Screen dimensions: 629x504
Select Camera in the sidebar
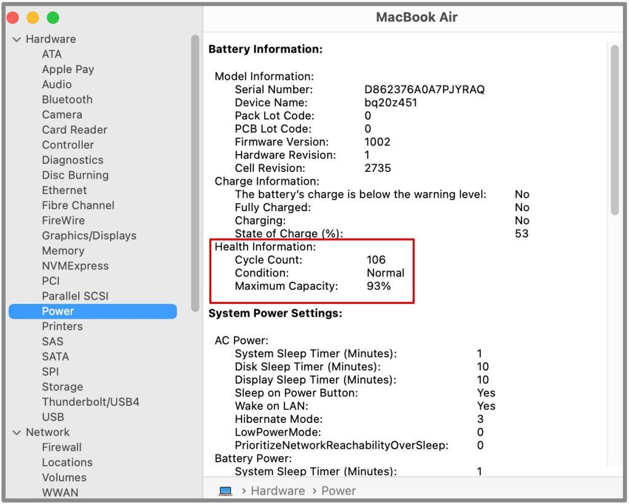tap(62, 115)
